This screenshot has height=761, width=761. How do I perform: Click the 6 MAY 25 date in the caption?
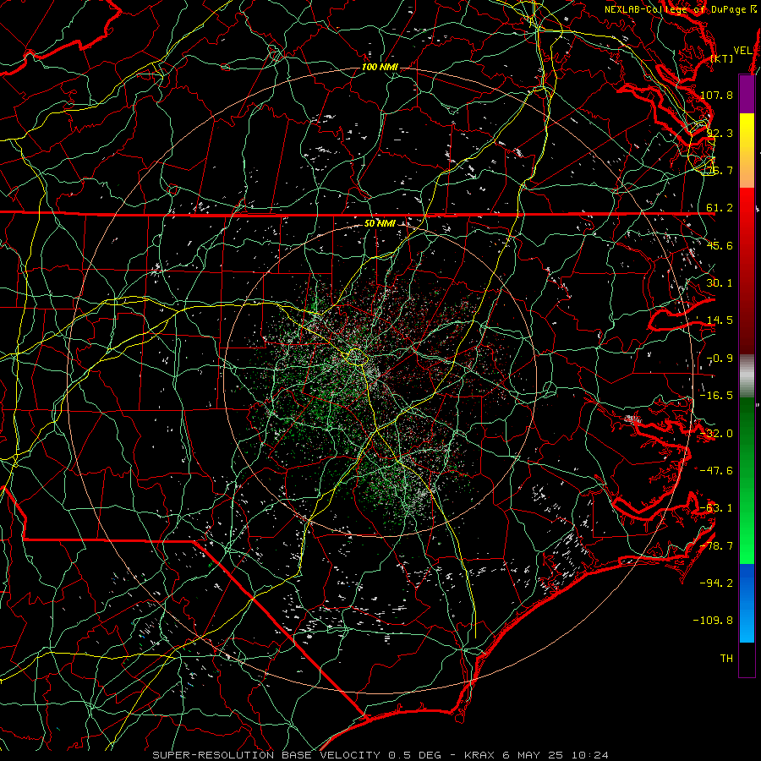(534, 755)
